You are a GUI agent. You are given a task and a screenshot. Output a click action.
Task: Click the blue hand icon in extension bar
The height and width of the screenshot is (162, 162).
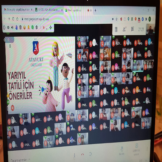click(x=17, y=28)
